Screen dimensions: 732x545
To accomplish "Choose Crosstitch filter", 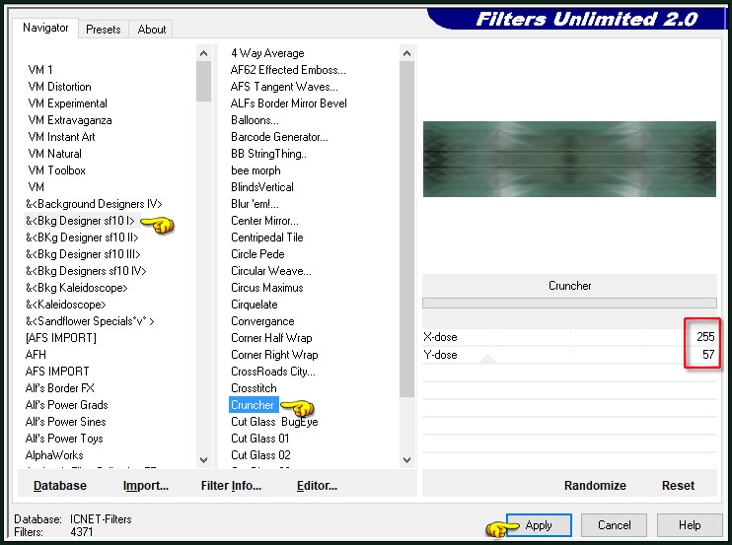I will point(254,388).
